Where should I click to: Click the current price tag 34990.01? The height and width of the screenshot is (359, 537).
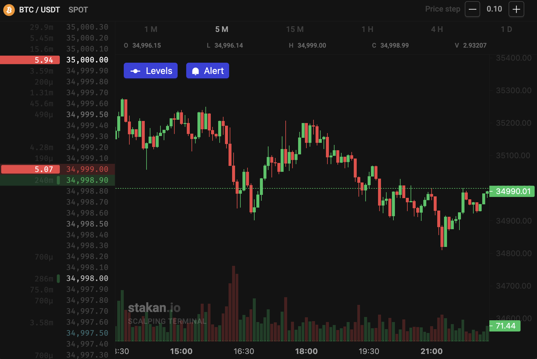click(x=512, y=191)
